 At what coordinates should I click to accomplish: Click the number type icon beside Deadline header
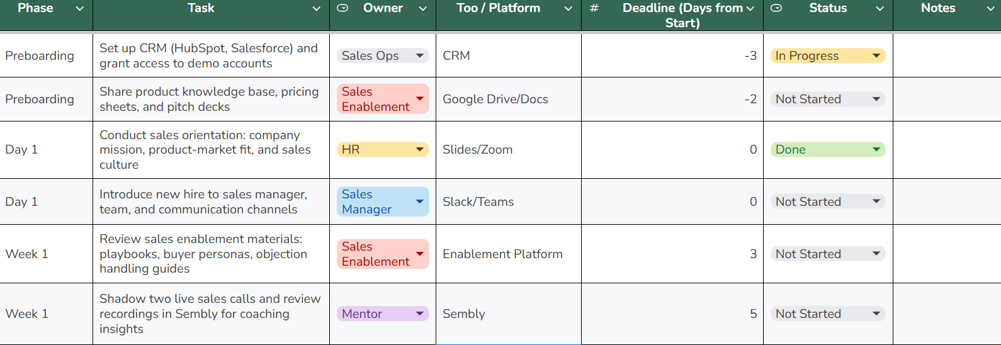594,8
